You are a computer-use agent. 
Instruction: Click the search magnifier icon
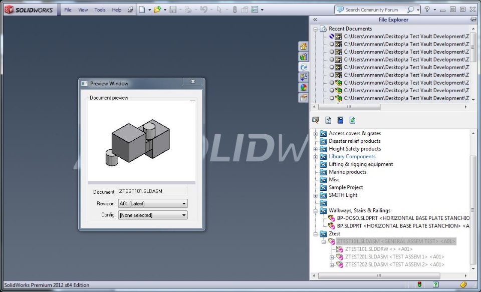pos(410,10)
